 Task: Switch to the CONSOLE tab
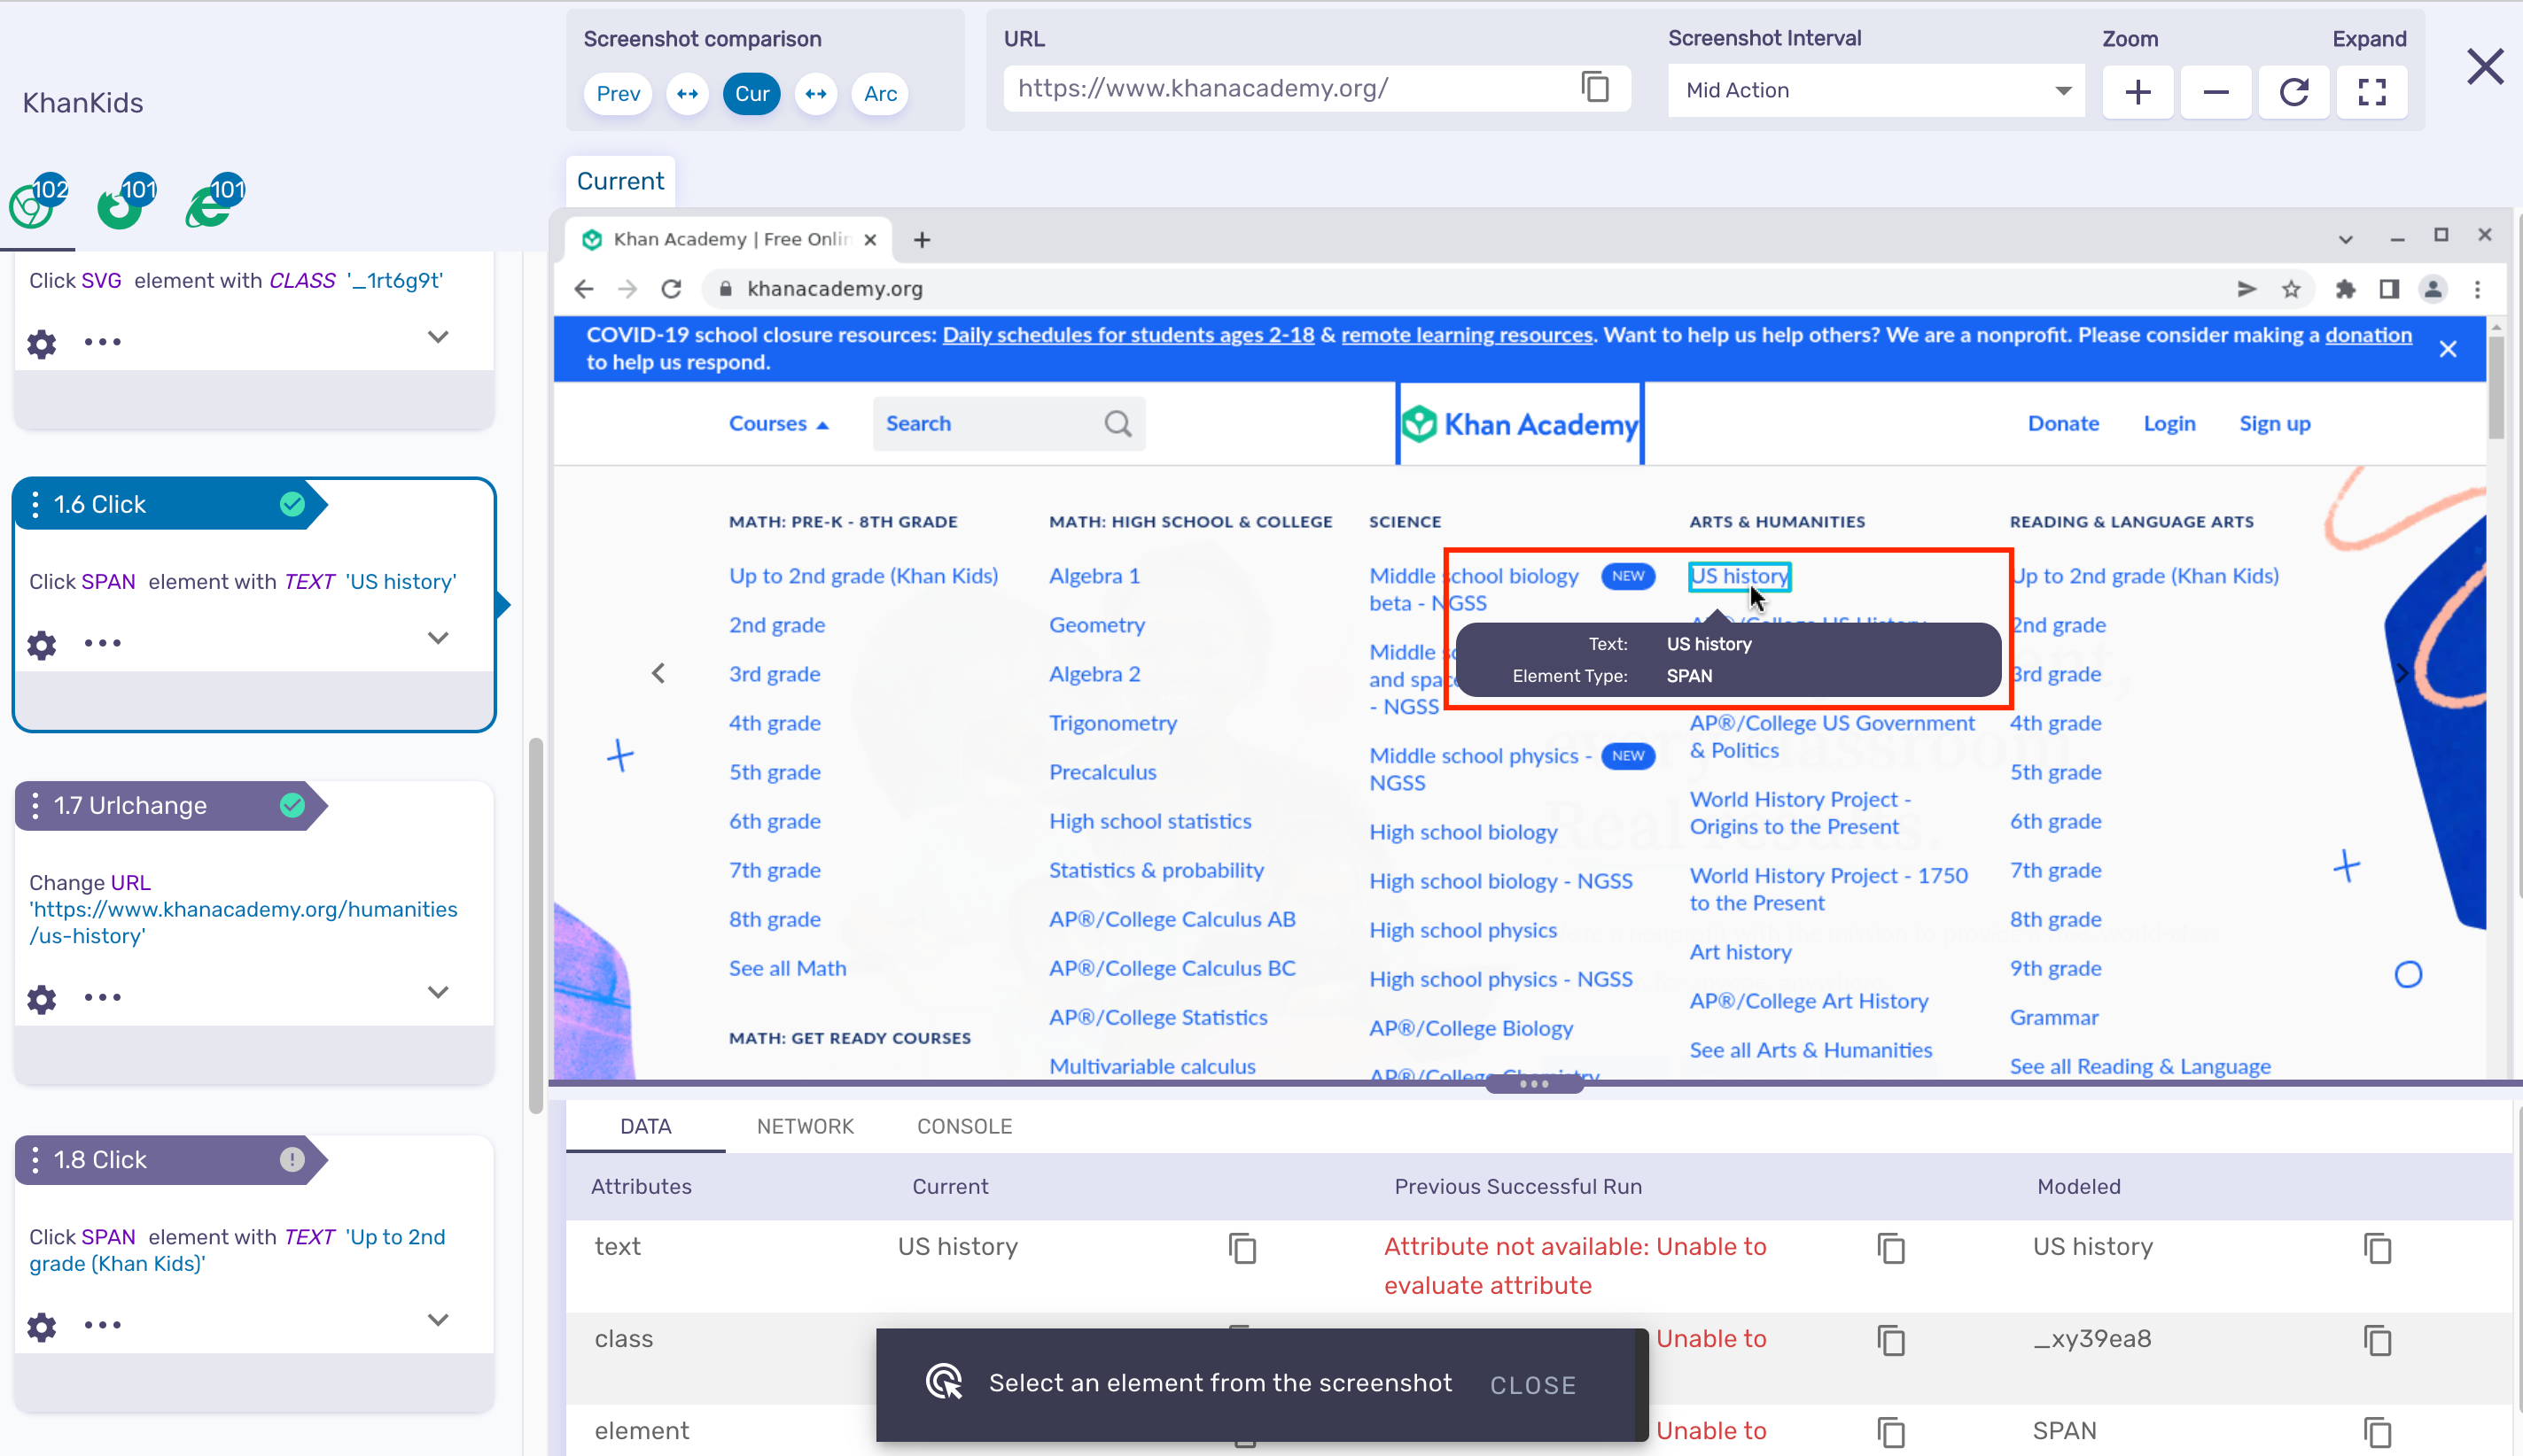964,1127
